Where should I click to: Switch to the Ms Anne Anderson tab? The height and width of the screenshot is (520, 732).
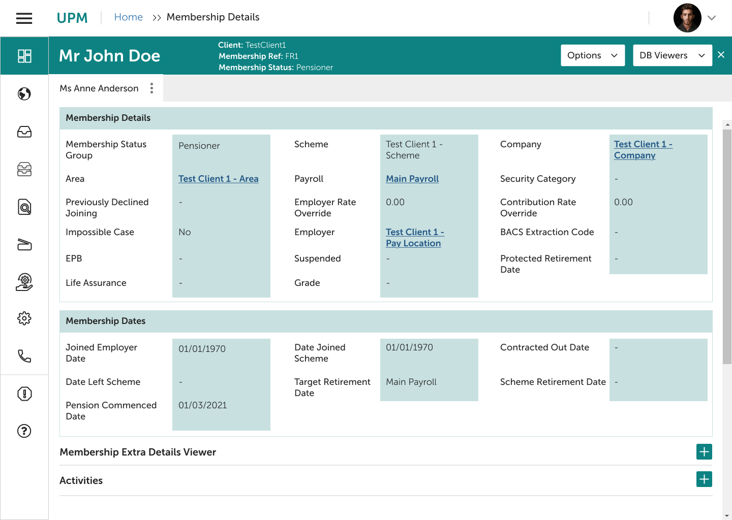click(x=99, y=88)
